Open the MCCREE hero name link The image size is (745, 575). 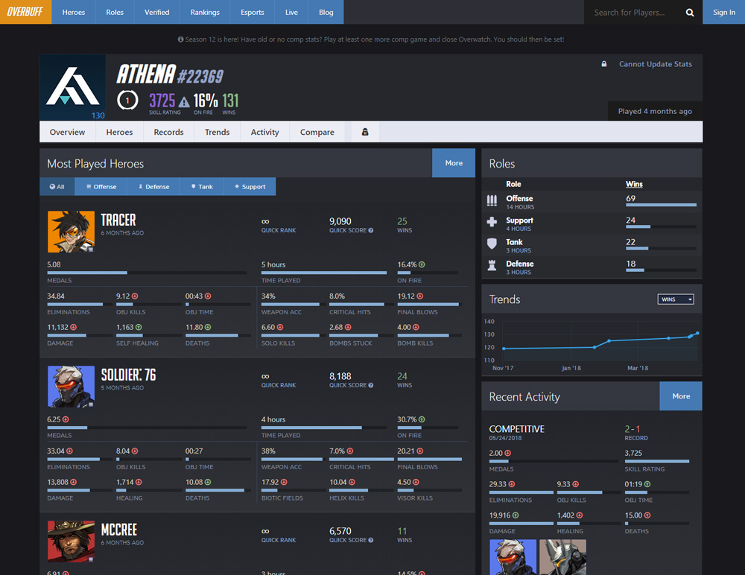(118, 530)
